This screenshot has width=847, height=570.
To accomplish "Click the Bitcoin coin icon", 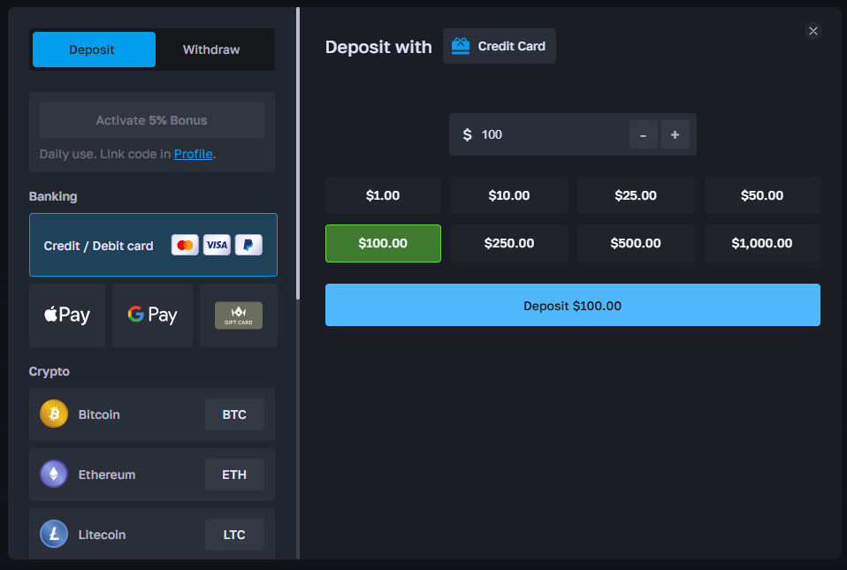I will (54, 414).
